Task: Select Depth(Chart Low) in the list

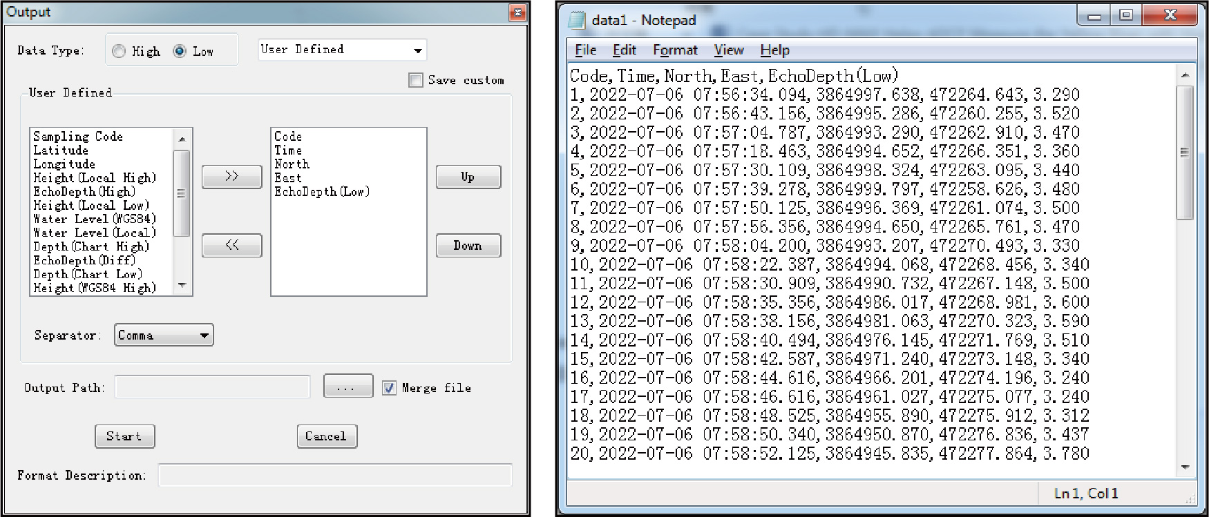Action: tap(88, 274)
